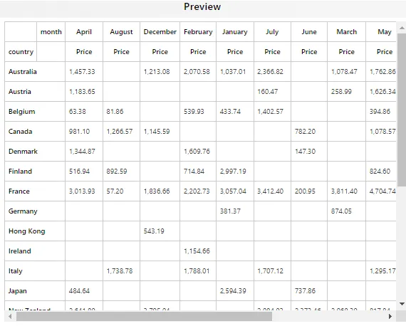Click the Price subheader under July

click(272, 52)
